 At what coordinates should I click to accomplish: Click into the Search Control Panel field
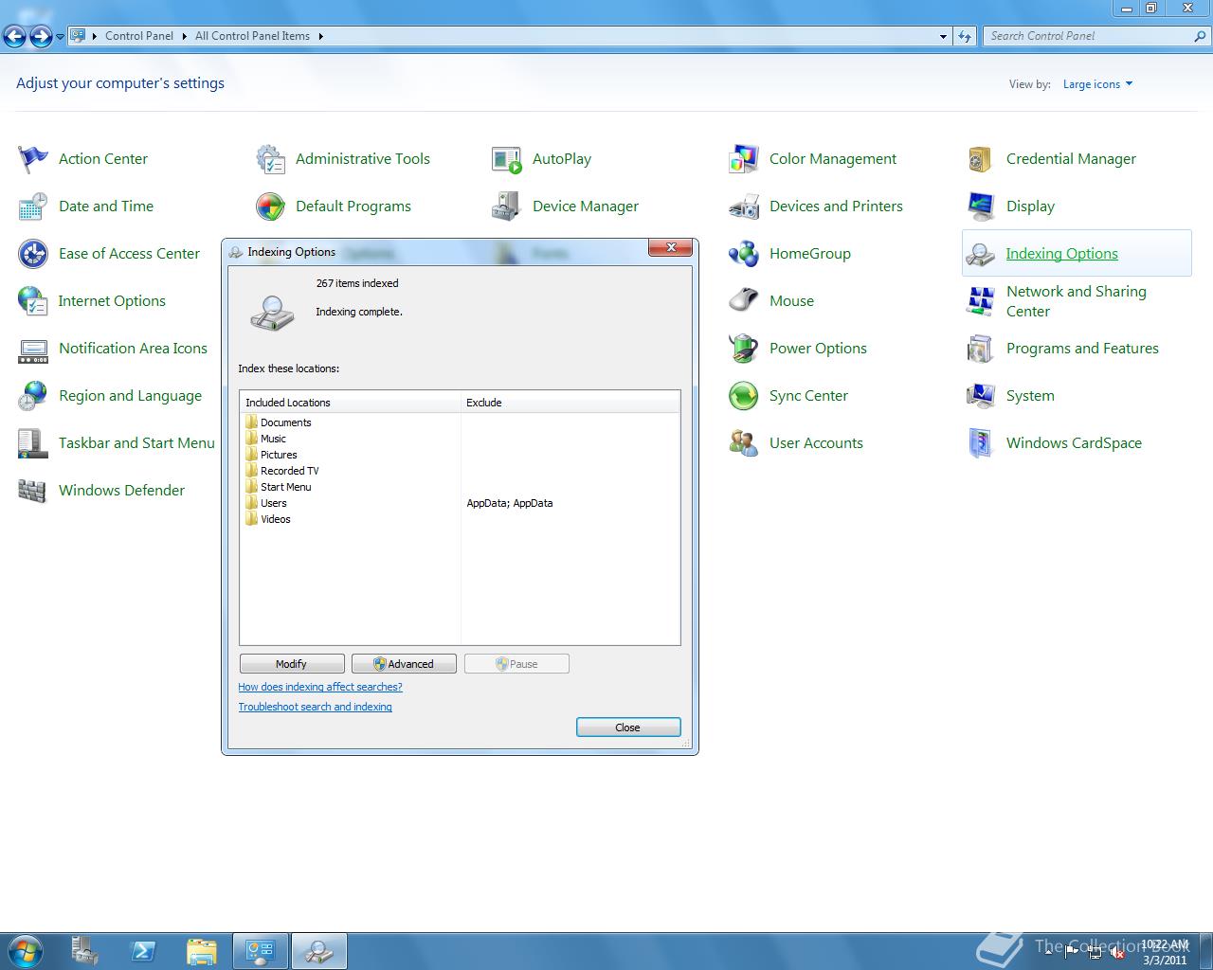(x=1090, y=36)
